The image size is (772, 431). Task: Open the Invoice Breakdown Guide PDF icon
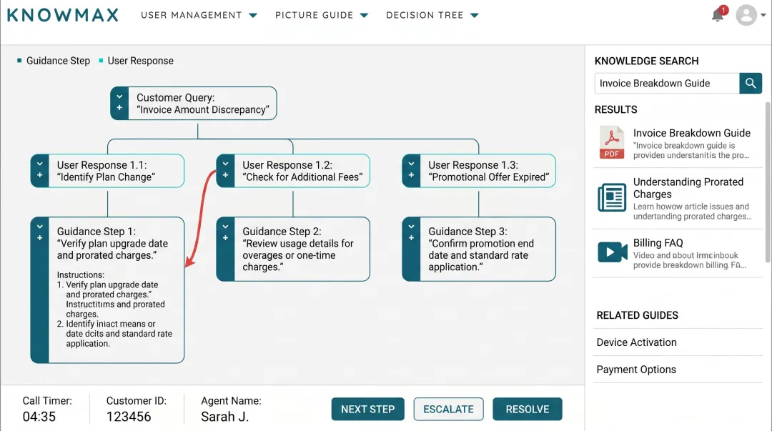pos(611,142)
